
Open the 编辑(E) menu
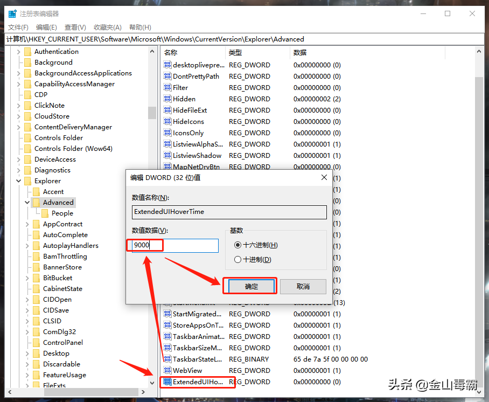point(46,27)
